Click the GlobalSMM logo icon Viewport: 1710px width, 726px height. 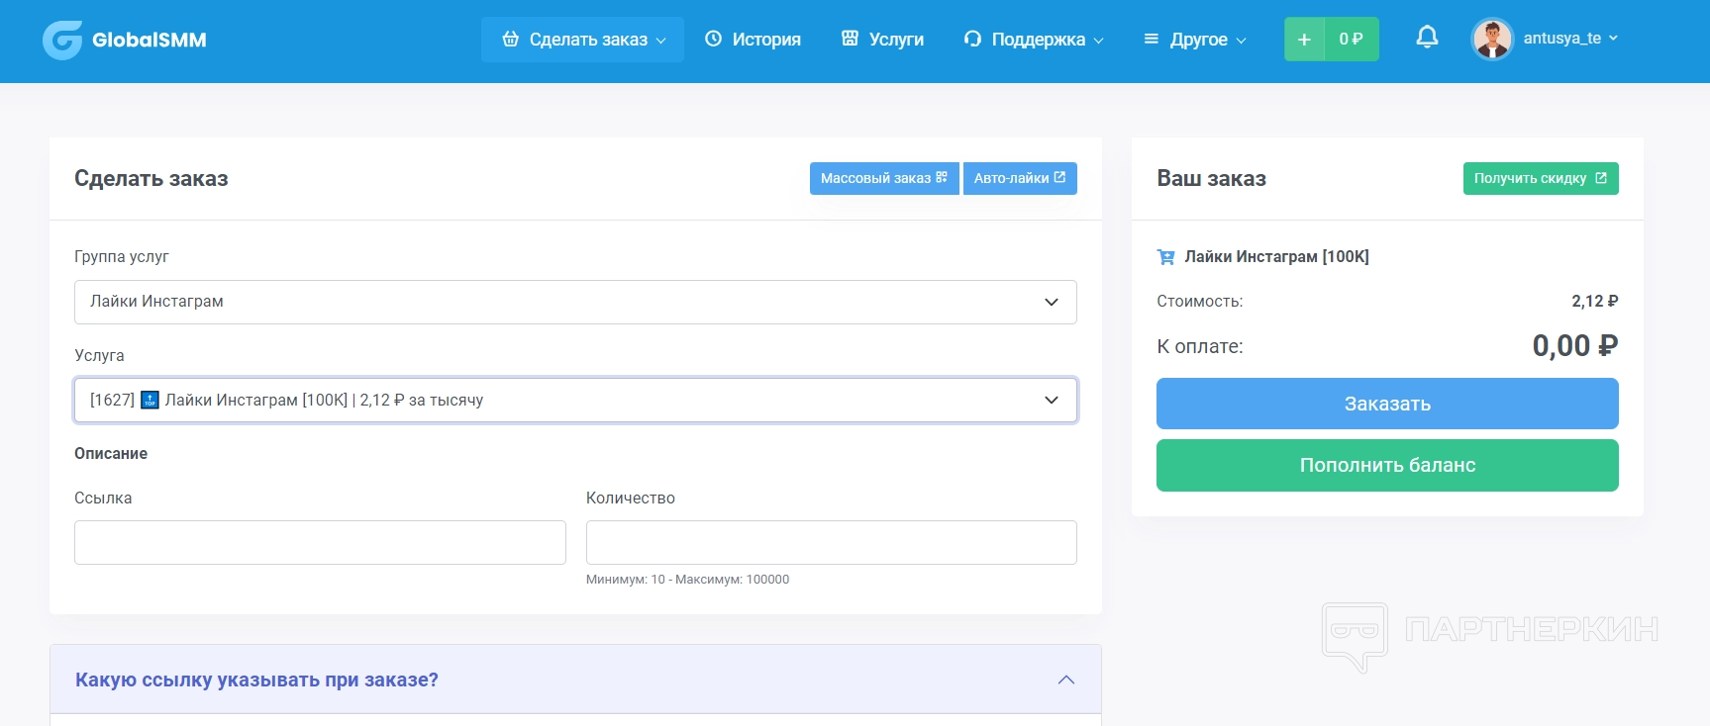(62, 40)
